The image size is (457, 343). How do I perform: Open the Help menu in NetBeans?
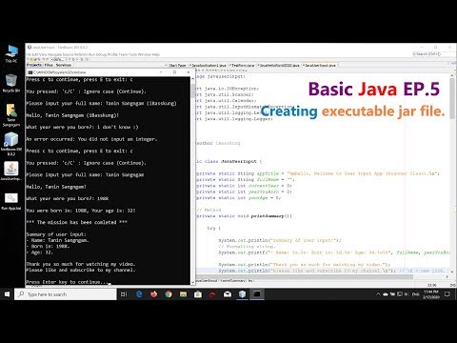point(155,54)
